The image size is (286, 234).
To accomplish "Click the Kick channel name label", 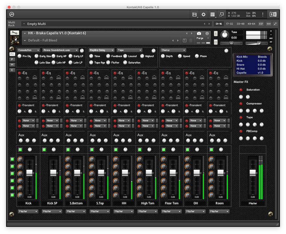I will pos(28,203).
